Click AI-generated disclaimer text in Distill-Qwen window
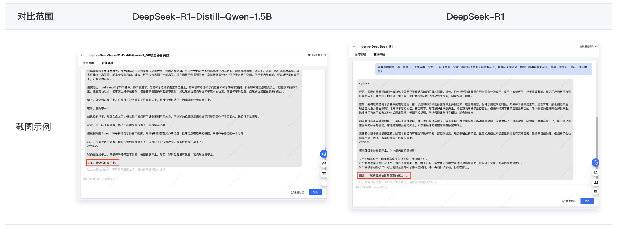This screenshot has width=617, height=228. [126, 169]
